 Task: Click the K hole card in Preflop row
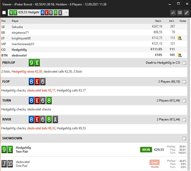37,63
